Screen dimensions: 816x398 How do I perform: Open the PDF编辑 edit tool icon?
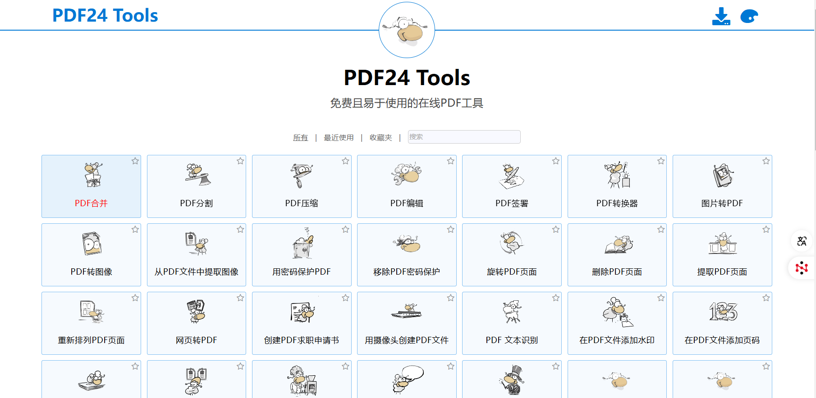(x=407, y=174)
